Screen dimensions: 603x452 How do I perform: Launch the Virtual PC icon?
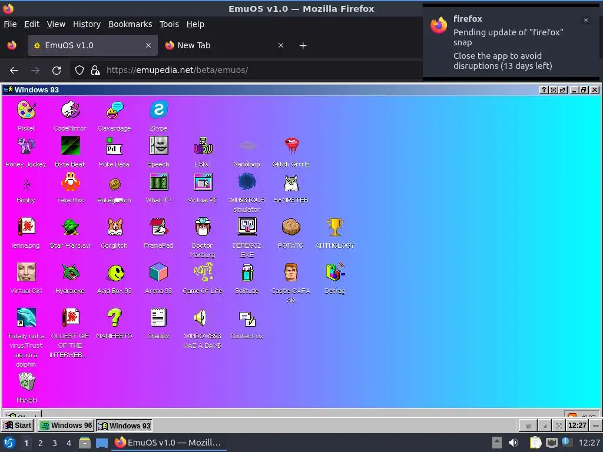point(203,182)
